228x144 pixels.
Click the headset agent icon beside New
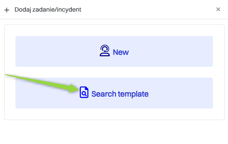104,51
